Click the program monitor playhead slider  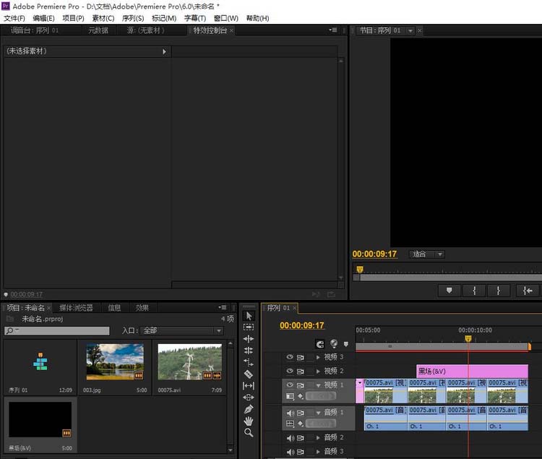coord(359,269)
